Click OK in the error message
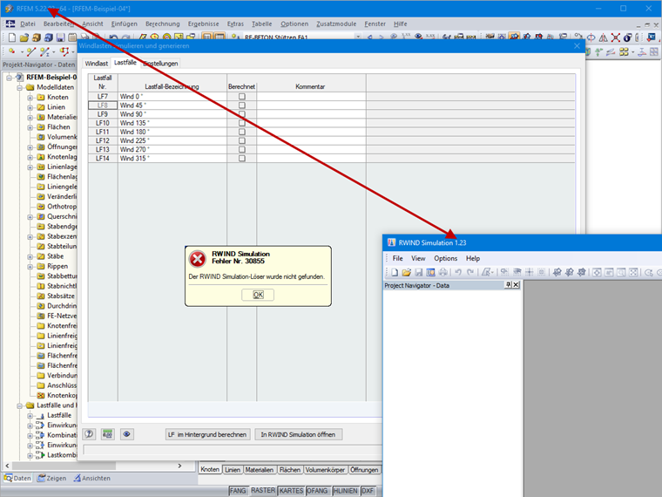 (258, 295)
